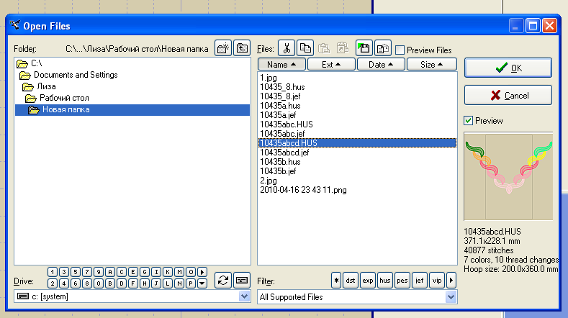Click the embroidery design preview image
Image resolution: width=568 pixels, height=318 pixels.
(509, 175)
